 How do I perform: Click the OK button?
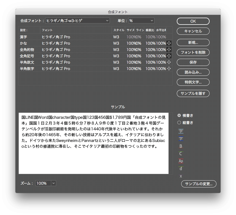(x=193, y=21)
